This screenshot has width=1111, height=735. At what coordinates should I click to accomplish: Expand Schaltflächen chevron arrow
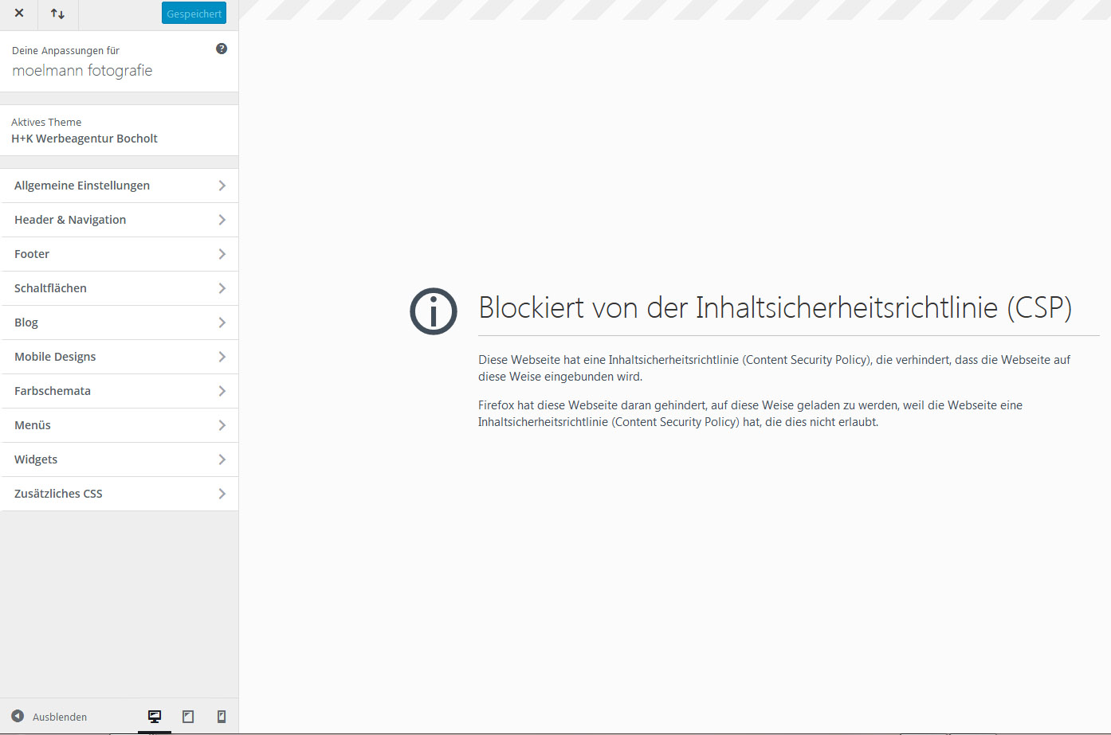(222, 288)
